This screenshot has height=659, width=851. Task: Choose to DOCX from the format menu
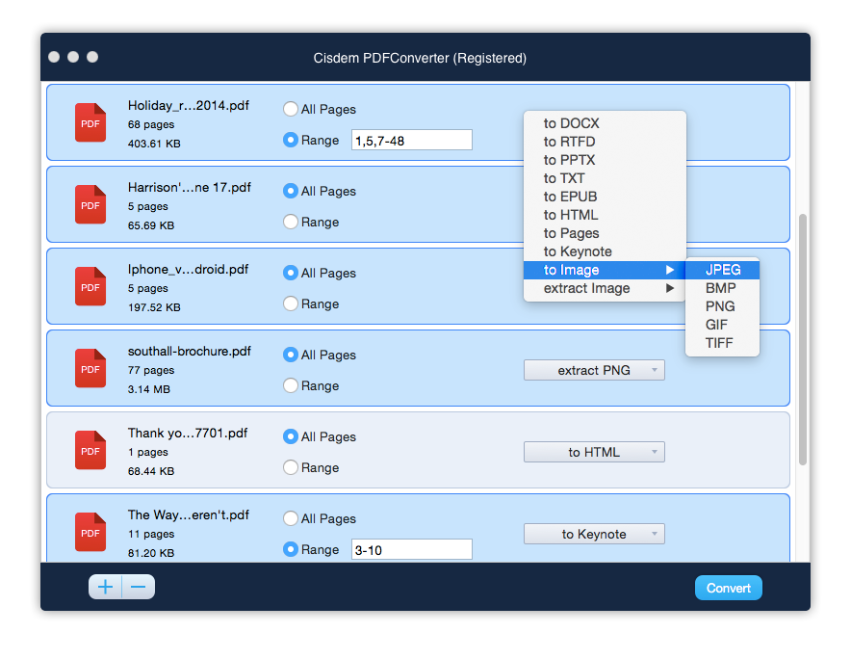pyautogui.click(x=605, y=123)
